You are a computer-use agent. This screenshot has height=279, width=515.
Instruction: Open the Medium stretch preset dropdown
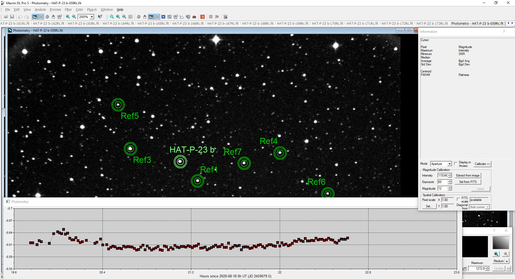[507, 261]
